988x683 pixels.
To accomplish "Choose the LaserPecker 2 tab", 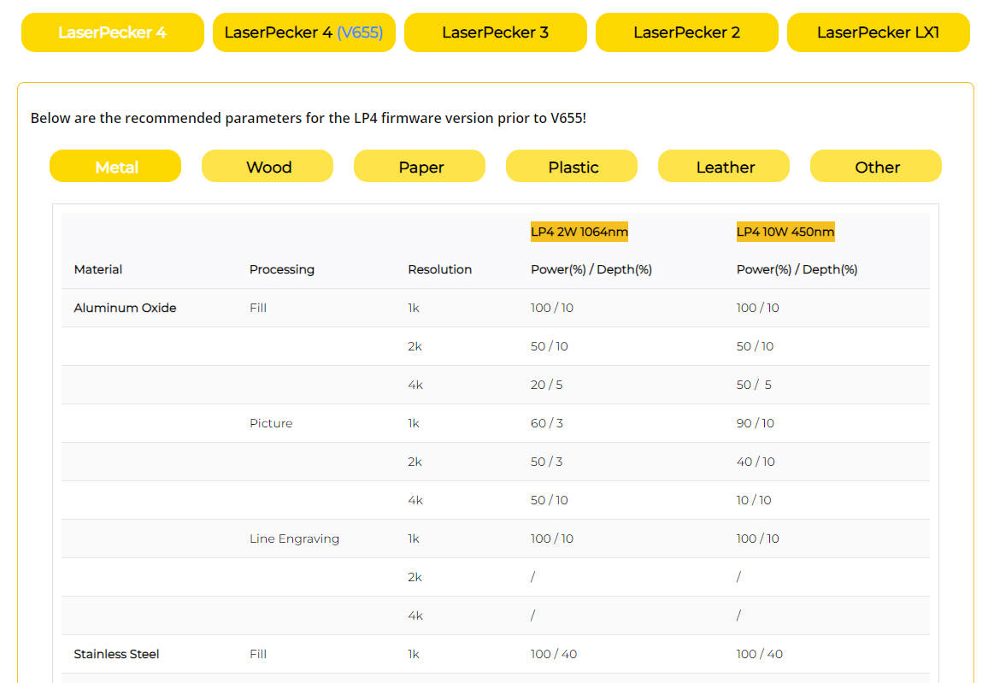I will 686,32.
